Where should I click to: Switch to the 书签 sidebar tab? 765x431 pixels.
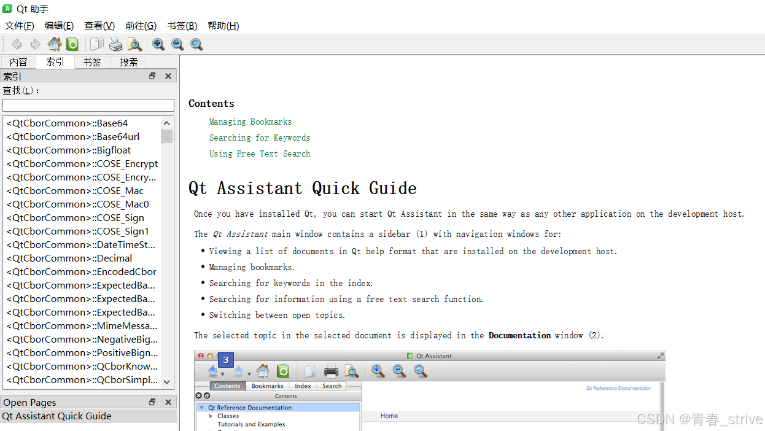coord(92,62)
